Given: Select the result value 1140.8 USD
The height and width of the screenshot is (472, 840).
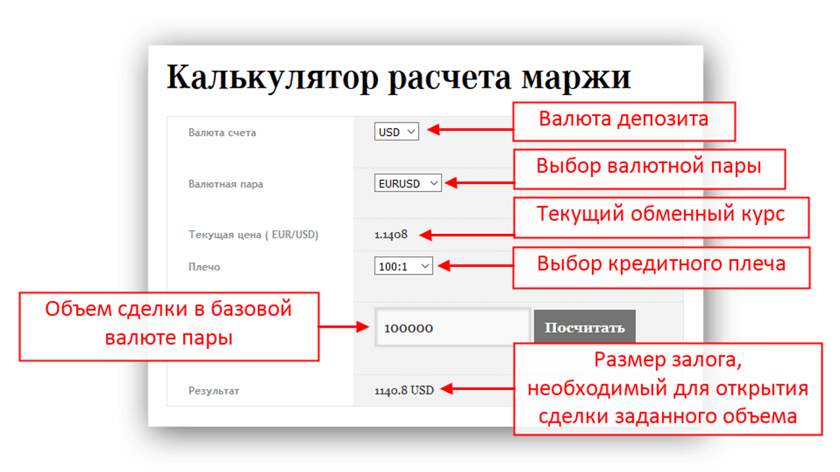Looking at the screenshot, I should point(404,390).
